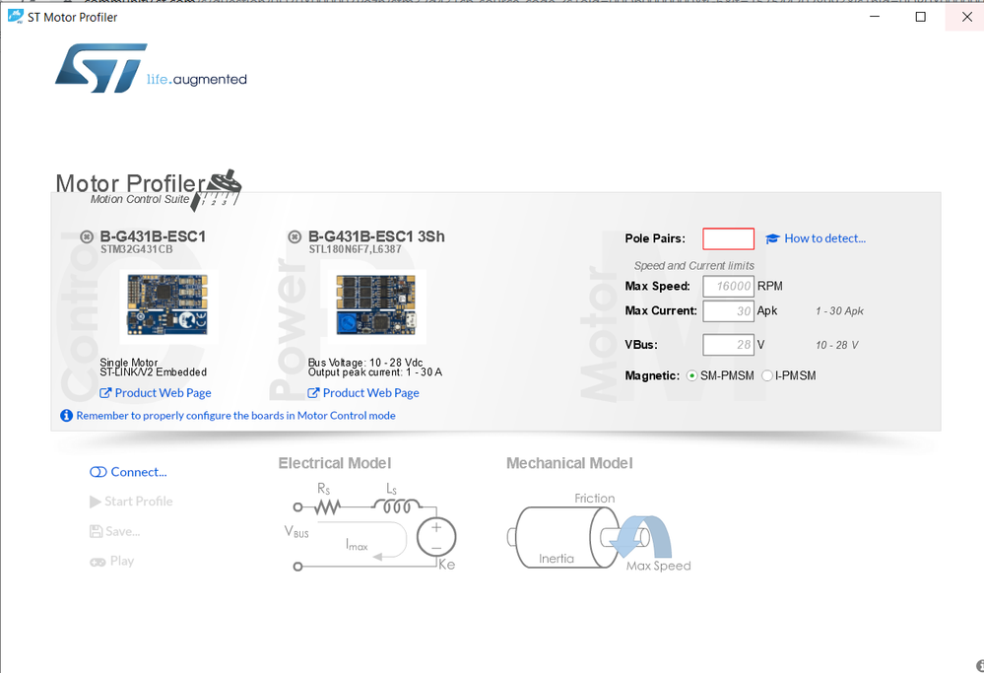Click the ST Motor Profiler app icon in title bar

(x=15, y=17)
